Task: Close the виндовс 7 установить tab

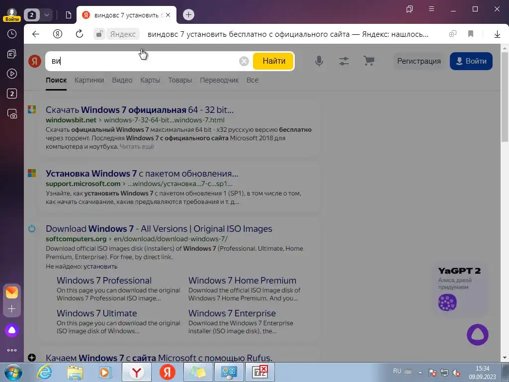Action: coord(168,15)
